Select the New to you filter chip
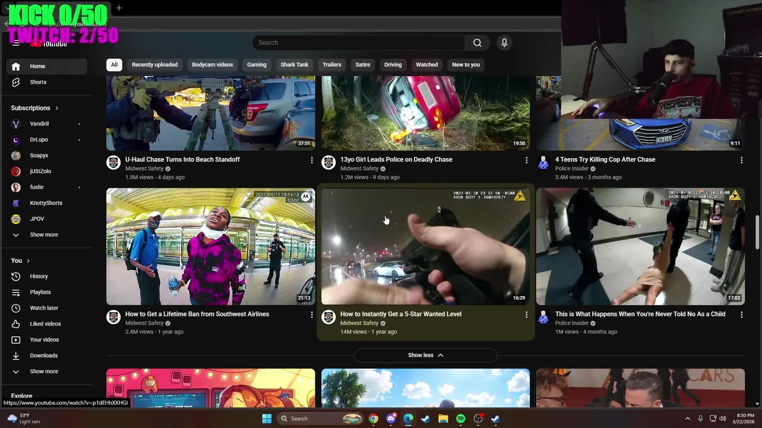This screenshot has height=428, width=762. [466, 65]
